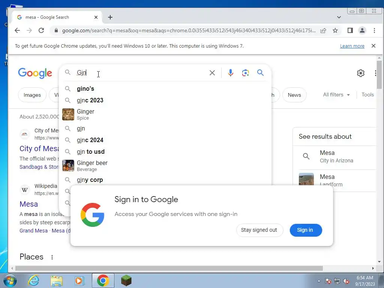This screenshot has width=384, height=288.
Task: Open the Wikipedia Mesa result title
Action: 28,204
